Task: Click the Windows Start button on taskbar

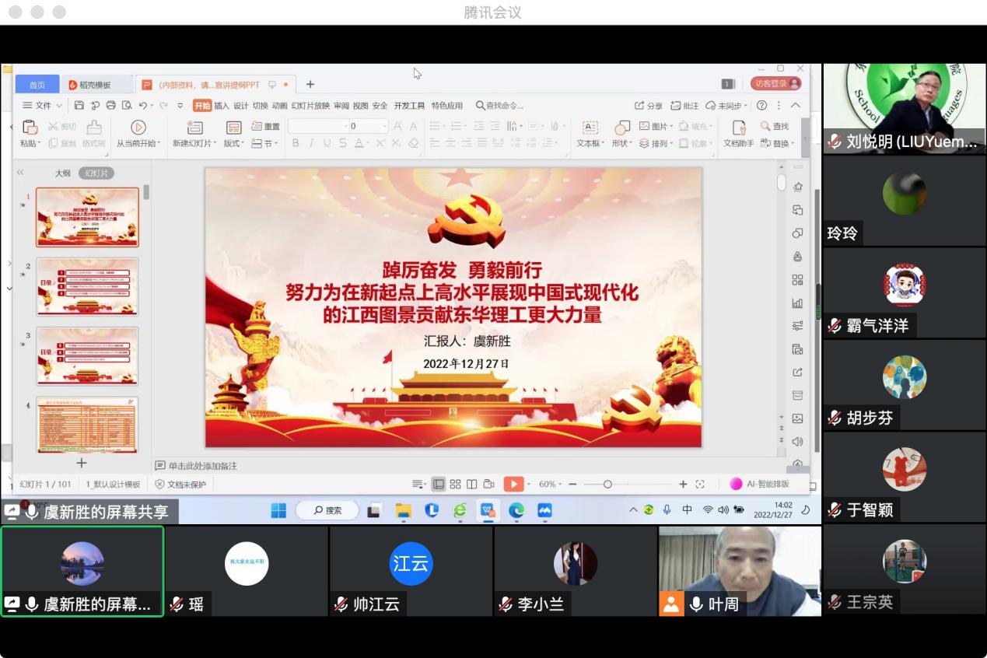Action: tap(278, 510)
